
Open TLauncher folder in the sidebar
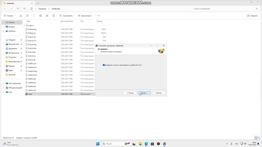[12, 57]
